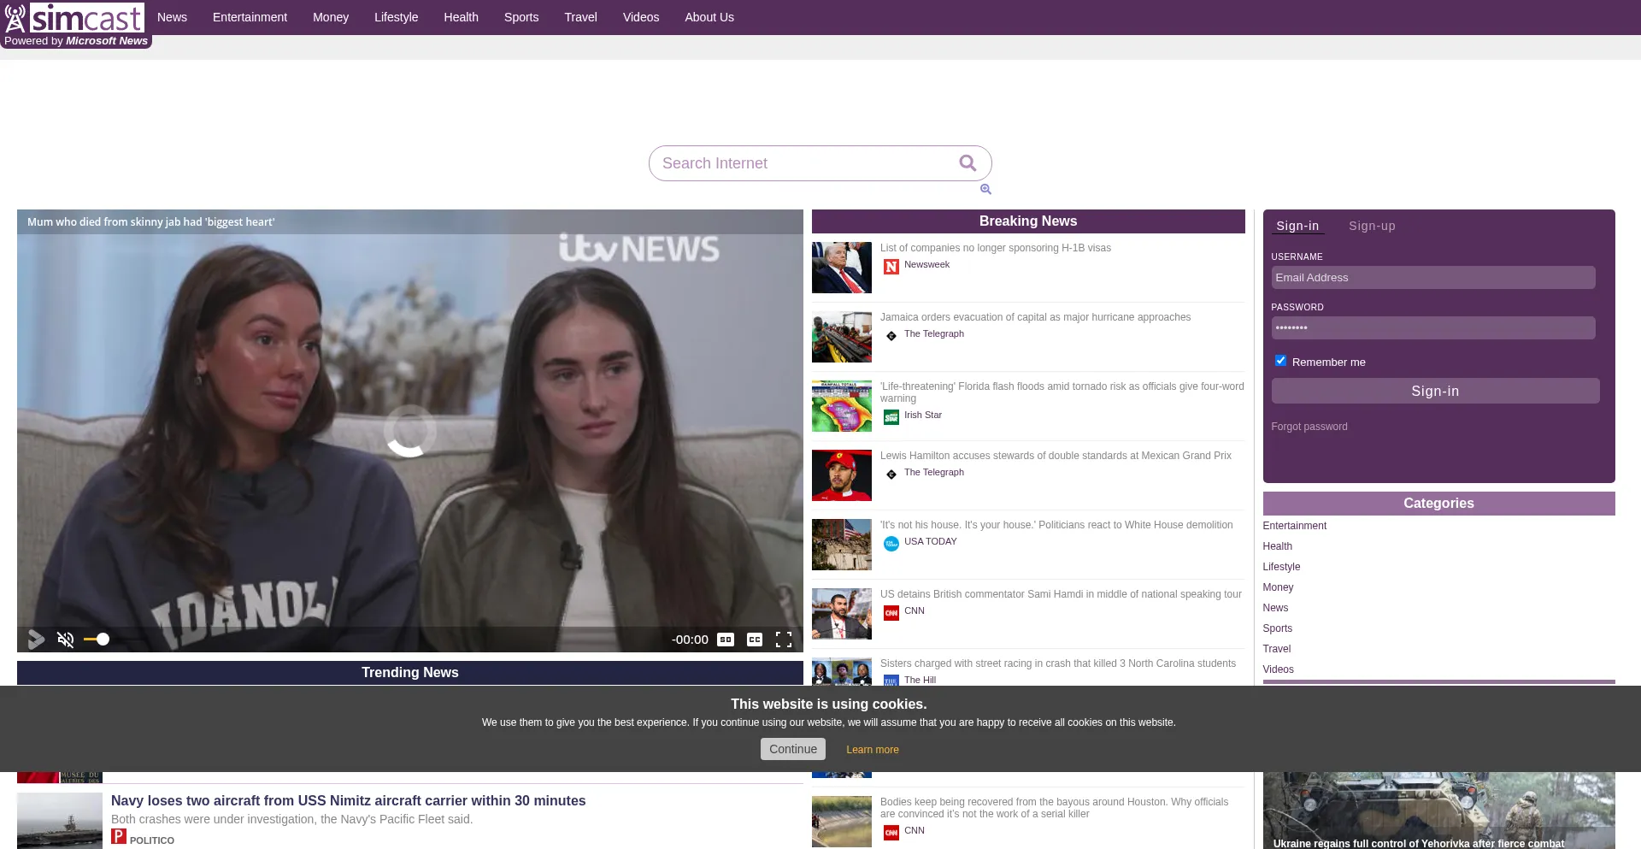
Task: Switch to the Sign-up tab
Action: [x=1372, y=226]
